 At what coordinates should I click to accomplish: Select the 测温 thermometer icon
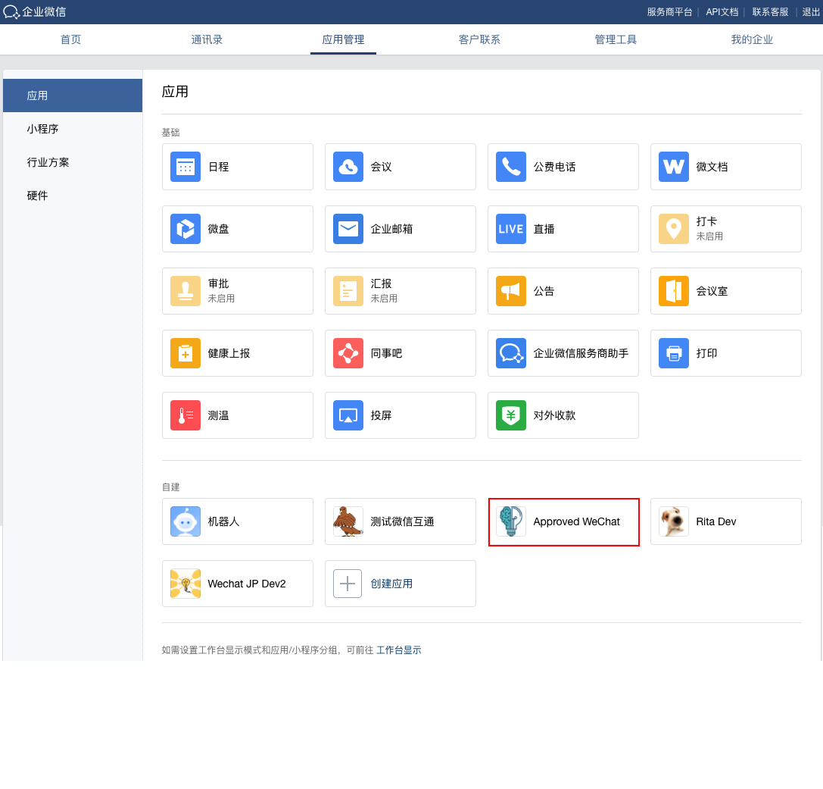coord(185,415)
